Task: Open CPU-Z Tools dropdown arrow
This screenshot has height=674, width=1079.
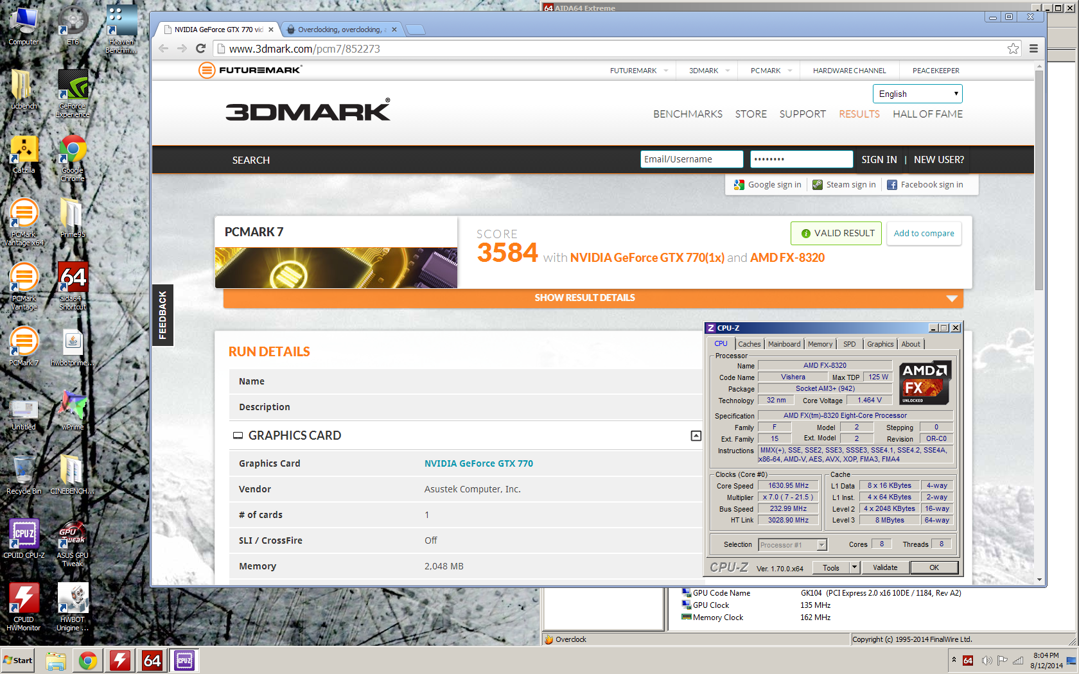Action: coord(854,567)
